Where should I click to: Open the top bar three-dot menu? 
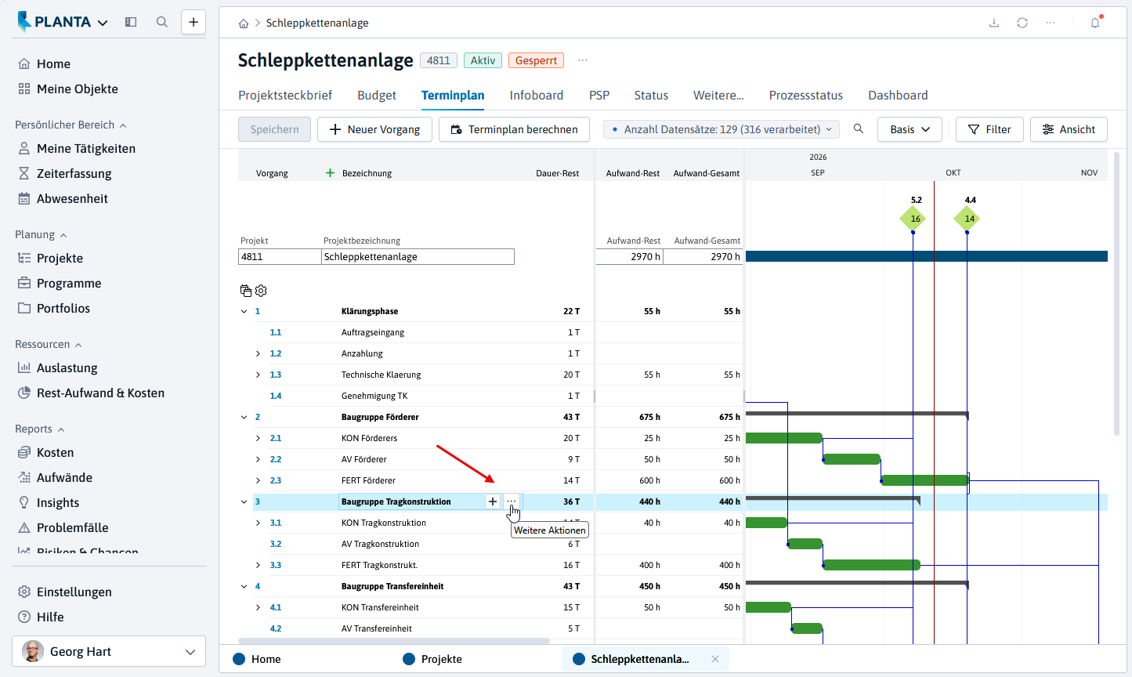click(x=1051, y=23)
